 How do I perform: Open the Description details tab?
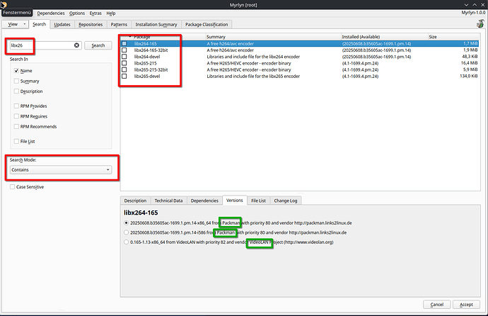[x=135, y=201]
